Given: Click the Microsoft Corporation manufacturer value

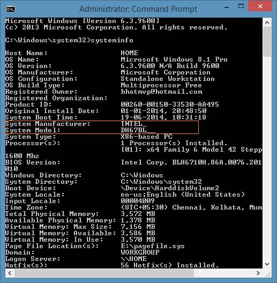Looking at the screenshot, I should [166, 72].
